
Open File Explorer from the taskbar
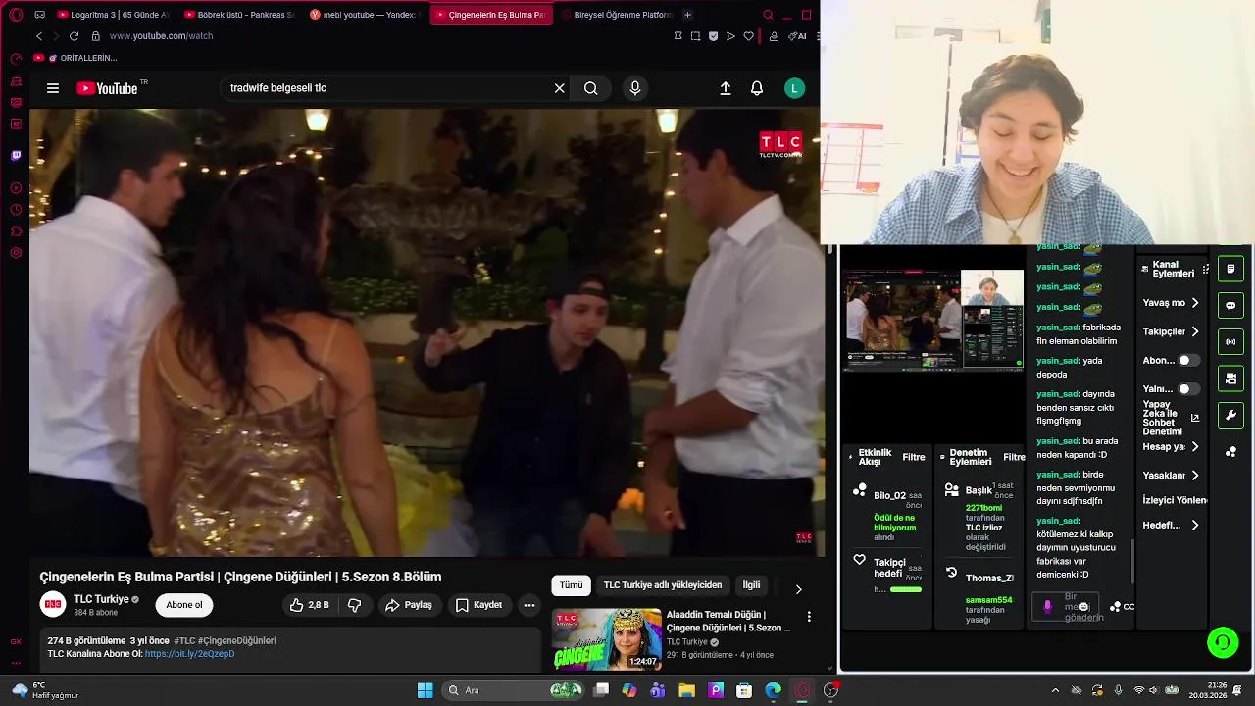[686, 690]
